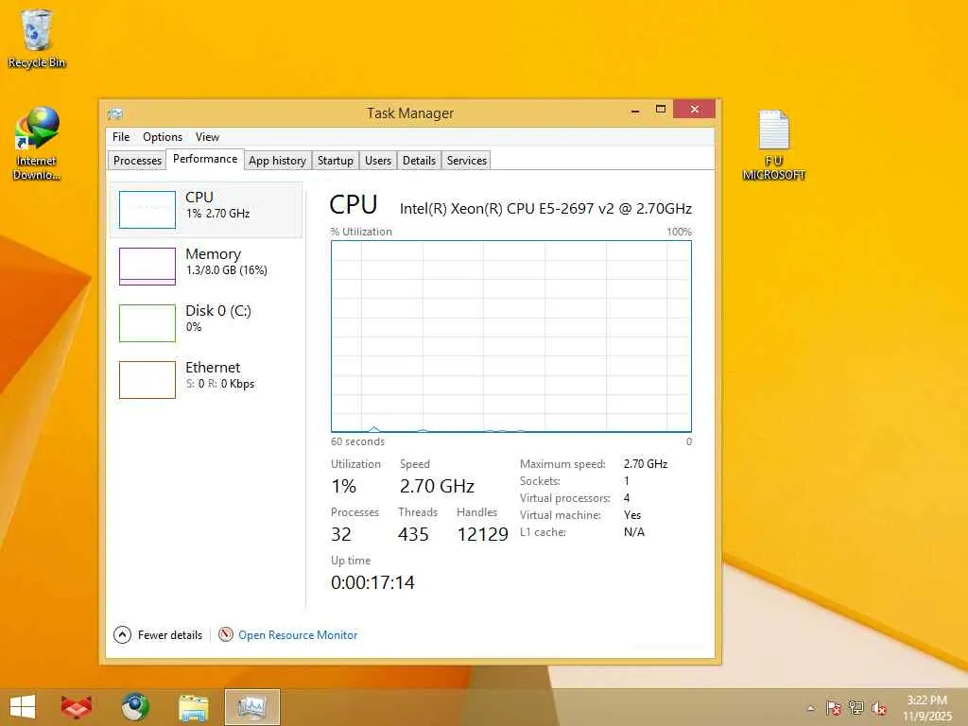Image resolution: width=968 pixels, height=726 pixels.
Task: Select the Internet Download Manager desktop shortcut
Action: pos(37,144)
